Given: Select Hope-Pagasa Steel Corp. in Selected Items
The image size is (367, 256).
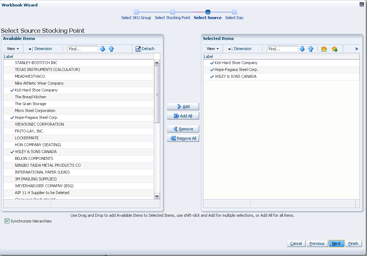Looking at the screenshot, I should [x=281, y=69].
